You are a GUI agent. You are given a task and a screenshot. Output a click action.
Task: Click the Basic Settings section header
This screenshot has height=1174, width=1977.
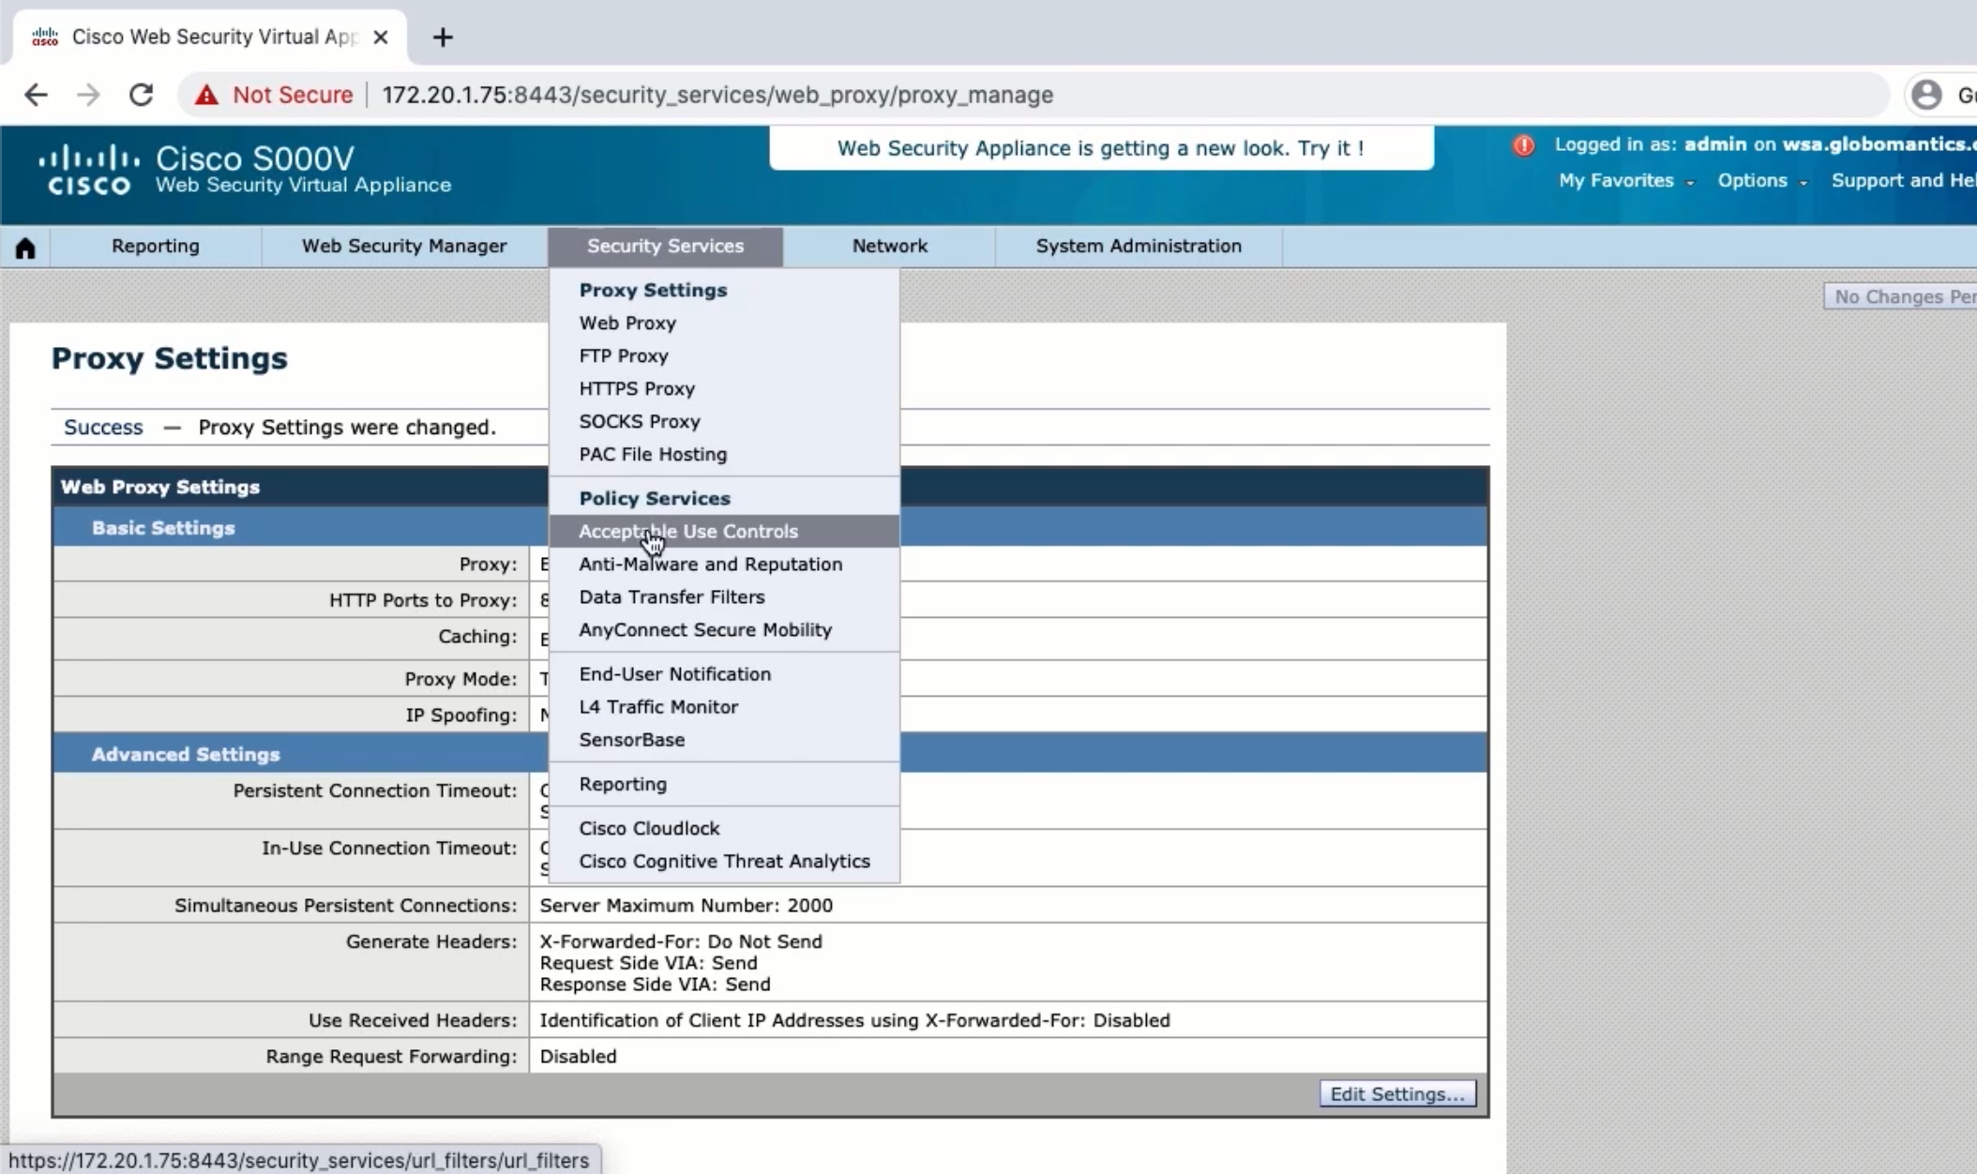tap(163, 528)
